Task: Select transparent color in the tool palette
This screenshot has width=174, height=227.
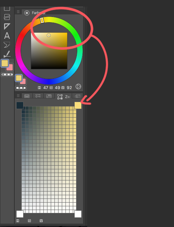Action: 7,75
